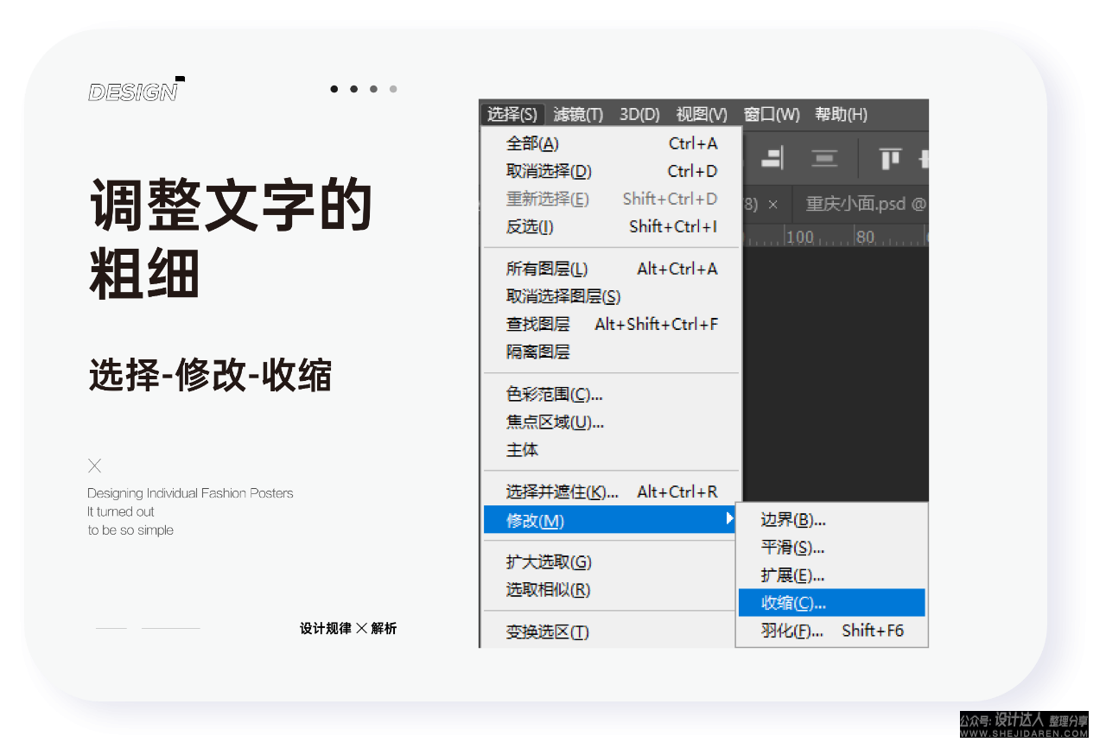Click the 修改(M) submenu arrow

click(x=730, y=518)
